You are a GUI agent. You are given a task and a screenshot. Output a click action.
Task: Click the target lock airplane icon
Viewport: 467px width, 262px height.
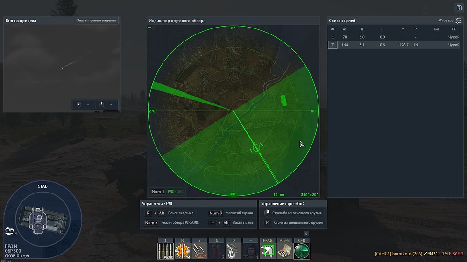[268, 251]
